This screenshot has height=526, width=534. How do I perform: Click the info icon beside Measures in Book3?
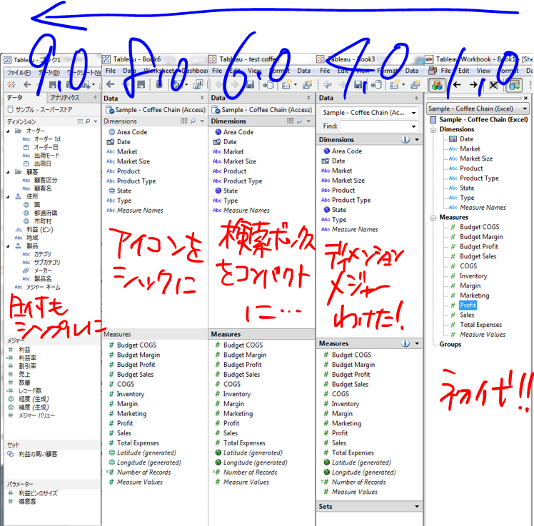pos(405,343)
